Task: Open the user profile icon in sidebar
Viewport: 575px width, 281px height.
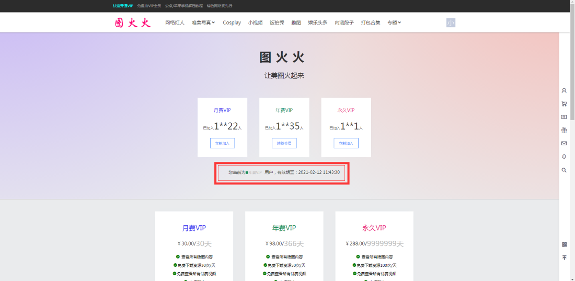Action: [x=564, y=90]
